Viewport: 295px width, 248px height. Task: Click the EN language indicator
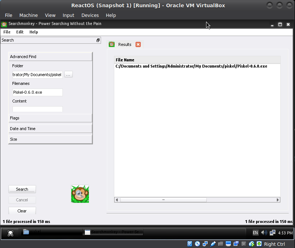click(x=255, y=233)
